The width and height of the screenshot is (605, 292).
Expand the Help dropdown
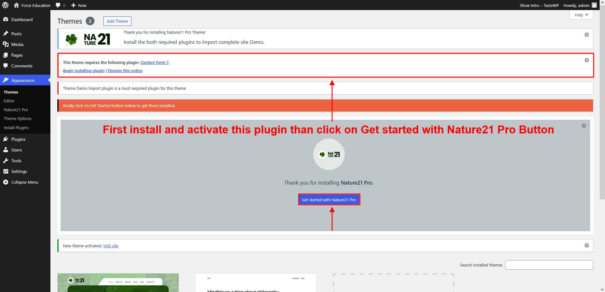coord(581,15)
